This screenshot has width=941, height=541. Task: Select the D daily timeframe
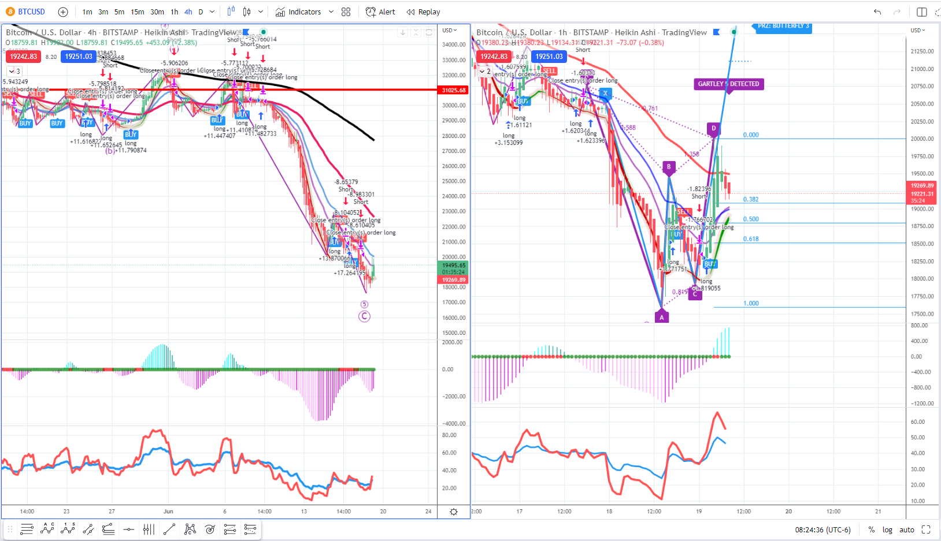(x=201, y=12)
